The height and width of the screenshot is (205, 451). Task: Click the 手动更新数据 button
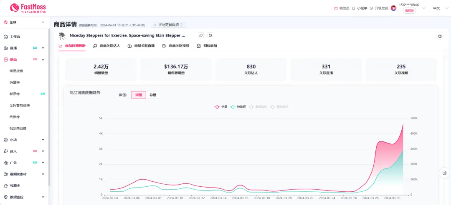[169, 25]
